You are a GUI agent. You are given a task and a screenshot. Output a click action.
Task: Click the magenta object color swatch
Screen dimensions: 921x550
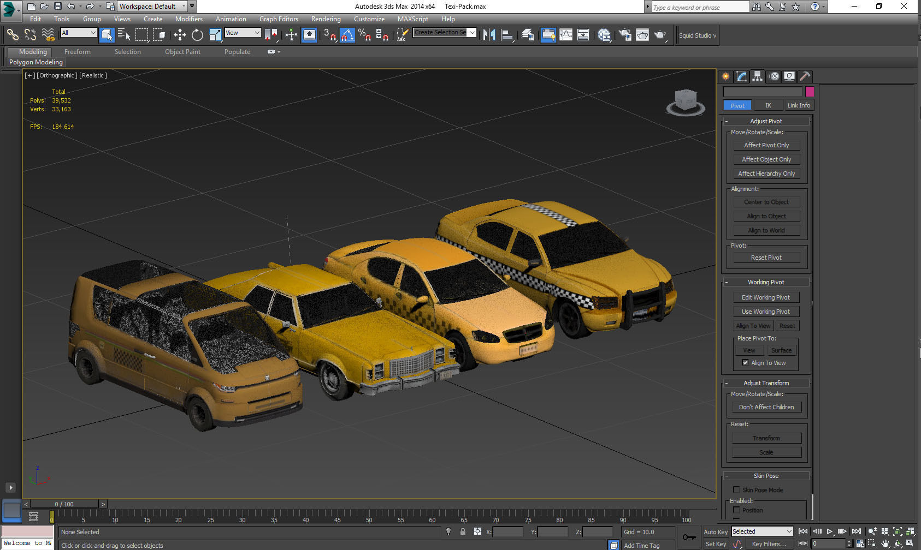(x=810, y=92)
